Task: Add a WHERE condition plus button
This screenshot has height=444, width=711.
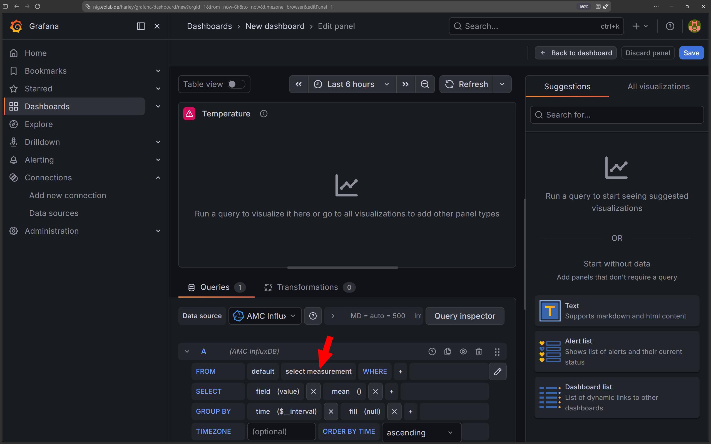Action: tap(400, 371)
